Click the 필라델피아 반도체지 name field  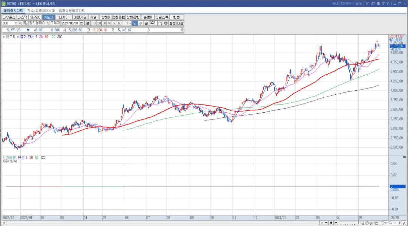coord(45,23)
